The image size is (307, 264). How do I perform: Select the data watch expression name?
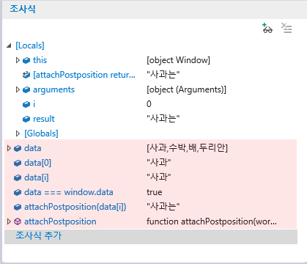(x=33, y=148)
